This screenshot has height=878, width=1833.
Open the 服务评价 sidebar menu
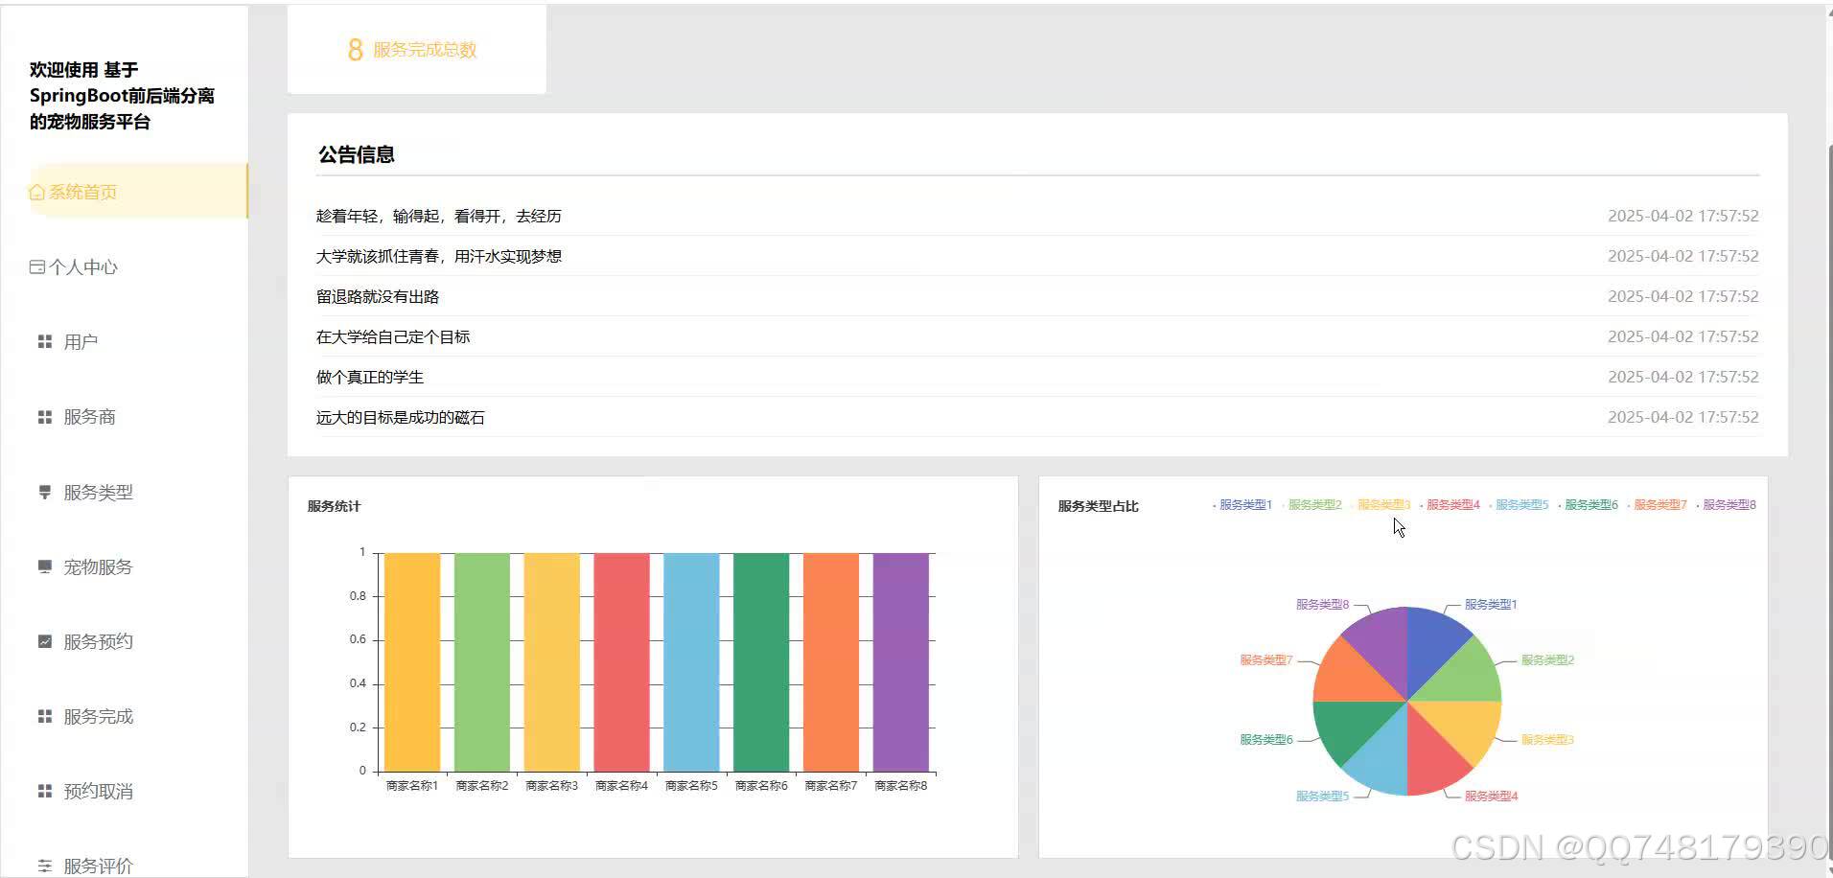click(x=98, y=866)
